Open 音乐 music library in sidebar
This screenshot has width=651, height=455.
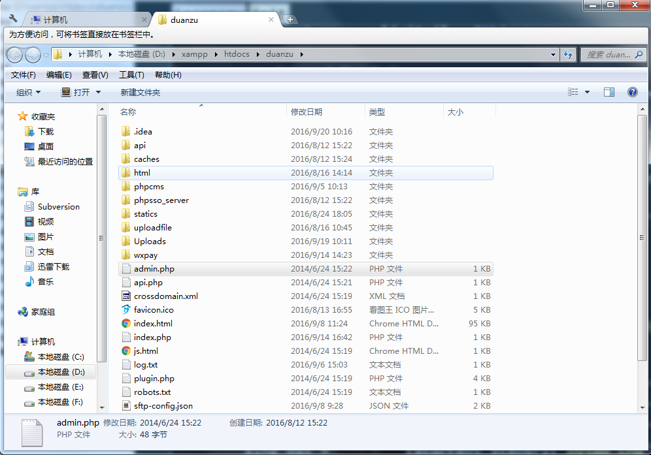39,281
